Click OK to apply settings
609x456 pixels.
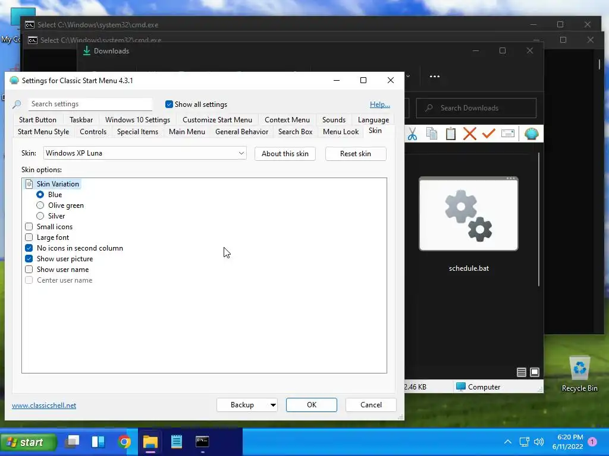312,405
